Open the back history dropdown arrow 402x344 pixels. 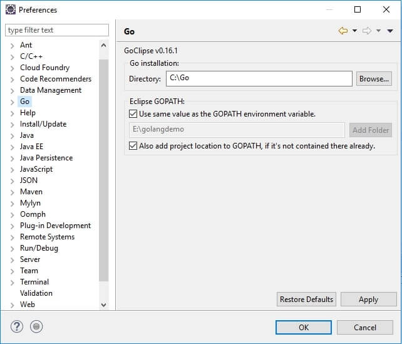click(x=354, y=31)
